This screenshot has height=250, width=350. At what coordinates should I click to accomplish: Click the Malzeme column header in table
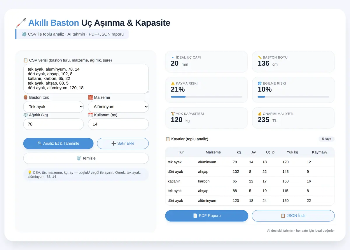click(x=213, y=152)
